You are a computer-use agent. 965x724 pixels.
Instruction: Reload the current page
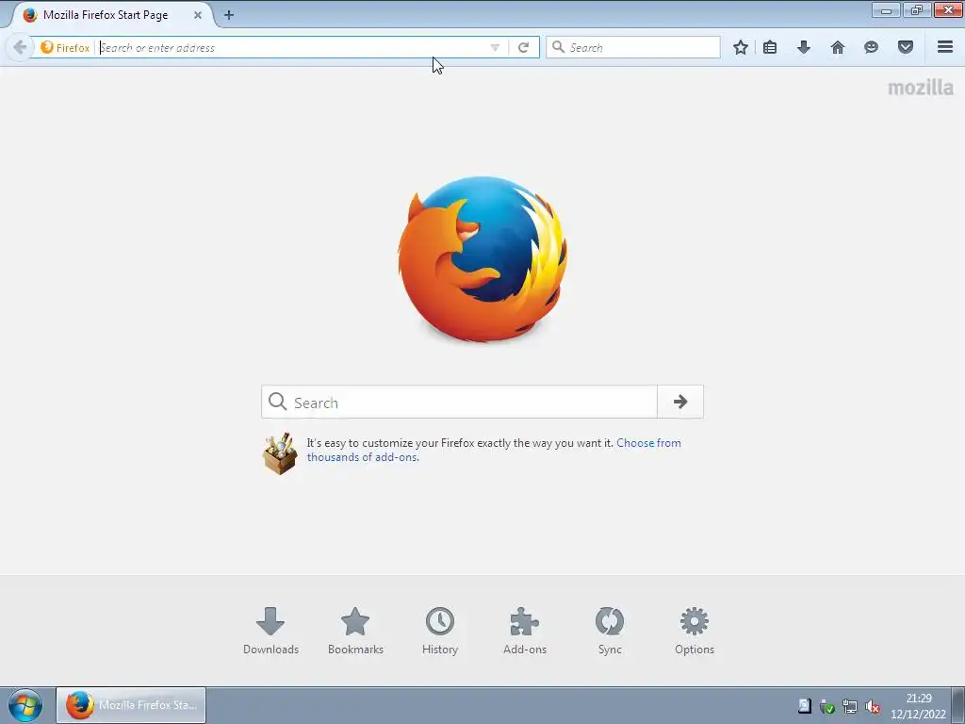click(x=524, y=47)
